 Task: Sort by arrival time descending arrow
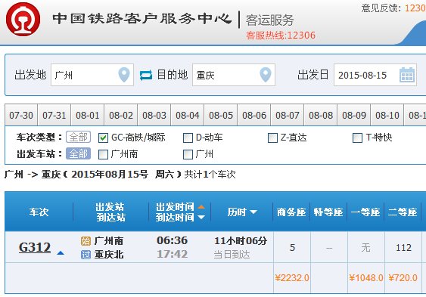coord(201,217)
